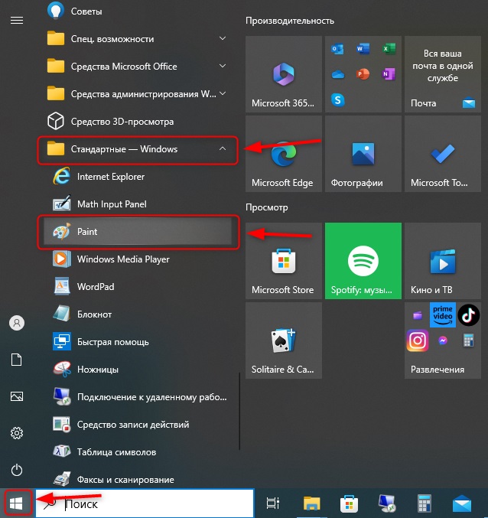Open Calculator in Развлечения folder

(x=469, y=340)
